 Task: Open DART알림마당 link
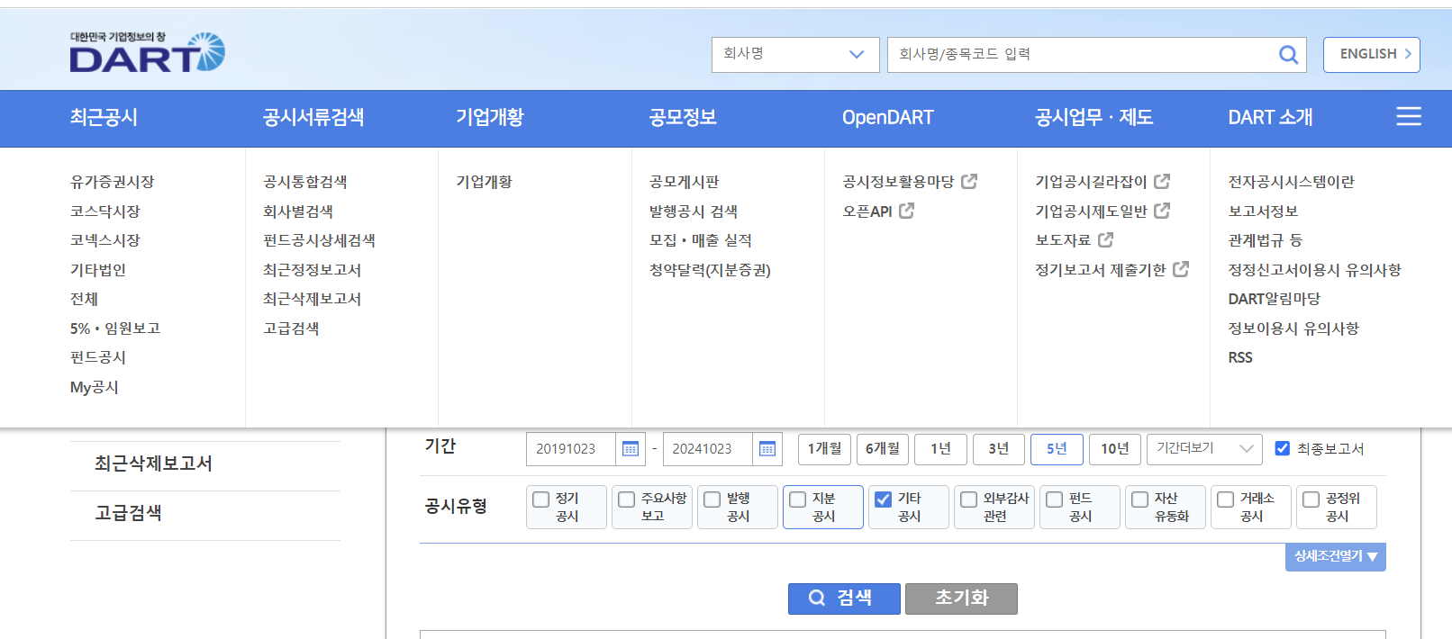click(1274, 299)
